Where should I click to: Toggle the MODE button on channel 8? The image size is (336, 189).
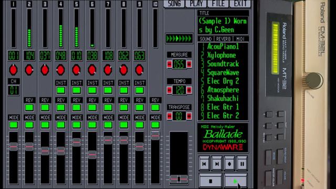pyautogui.click(x=124, y=125)
